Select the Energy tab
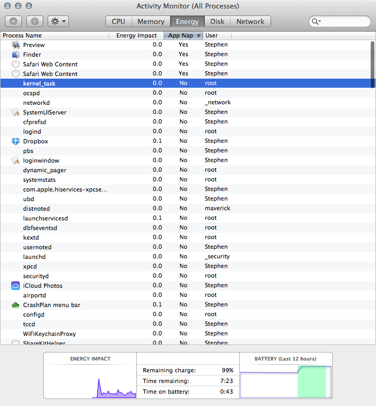This screenshot has width=376, height=406. point(187,21)
